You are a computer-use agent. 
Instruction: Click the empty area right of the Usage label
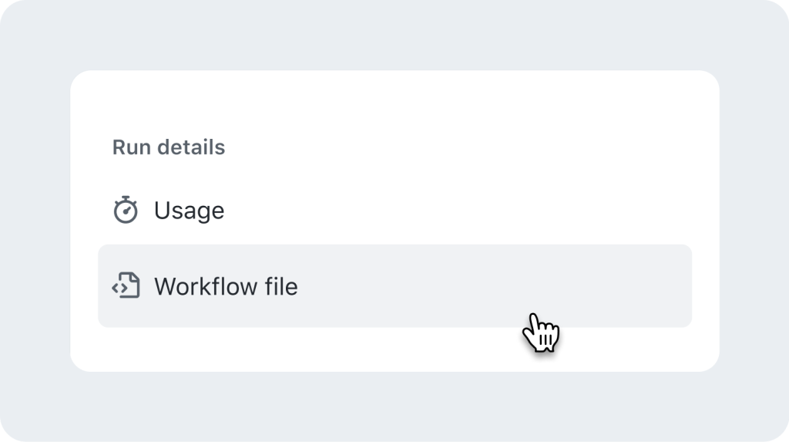pos(462,211)
